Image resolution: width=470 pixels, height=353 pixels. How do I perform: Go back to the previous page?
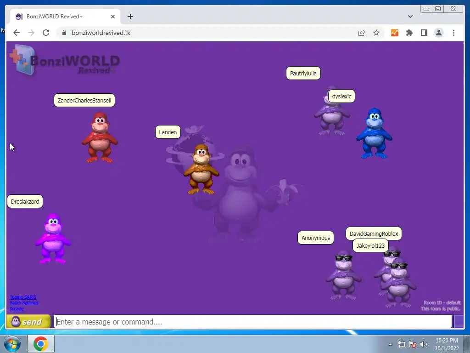[x=17, y=33]
